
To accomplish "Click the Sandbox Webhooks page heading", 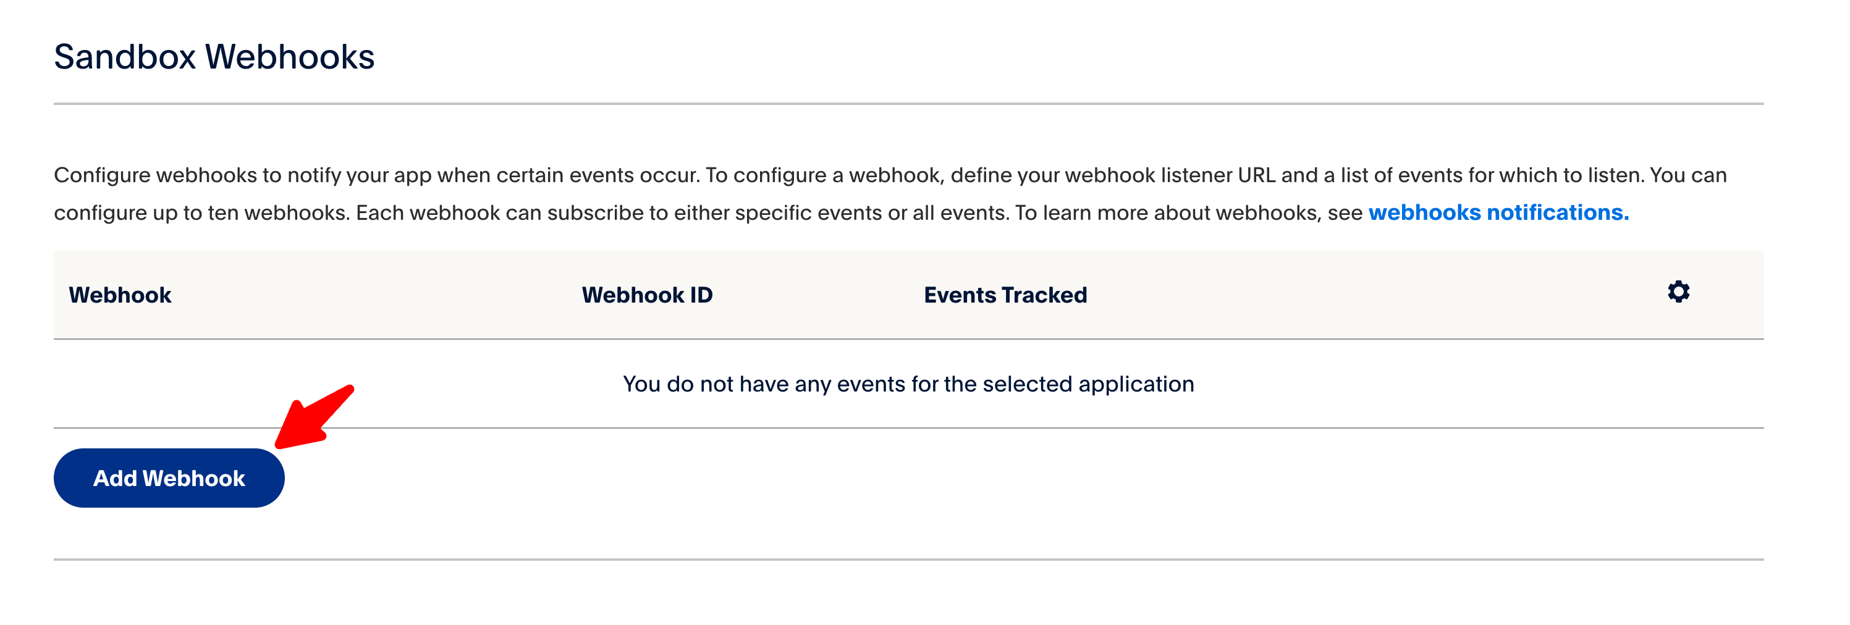I will (x=214, y=57).
